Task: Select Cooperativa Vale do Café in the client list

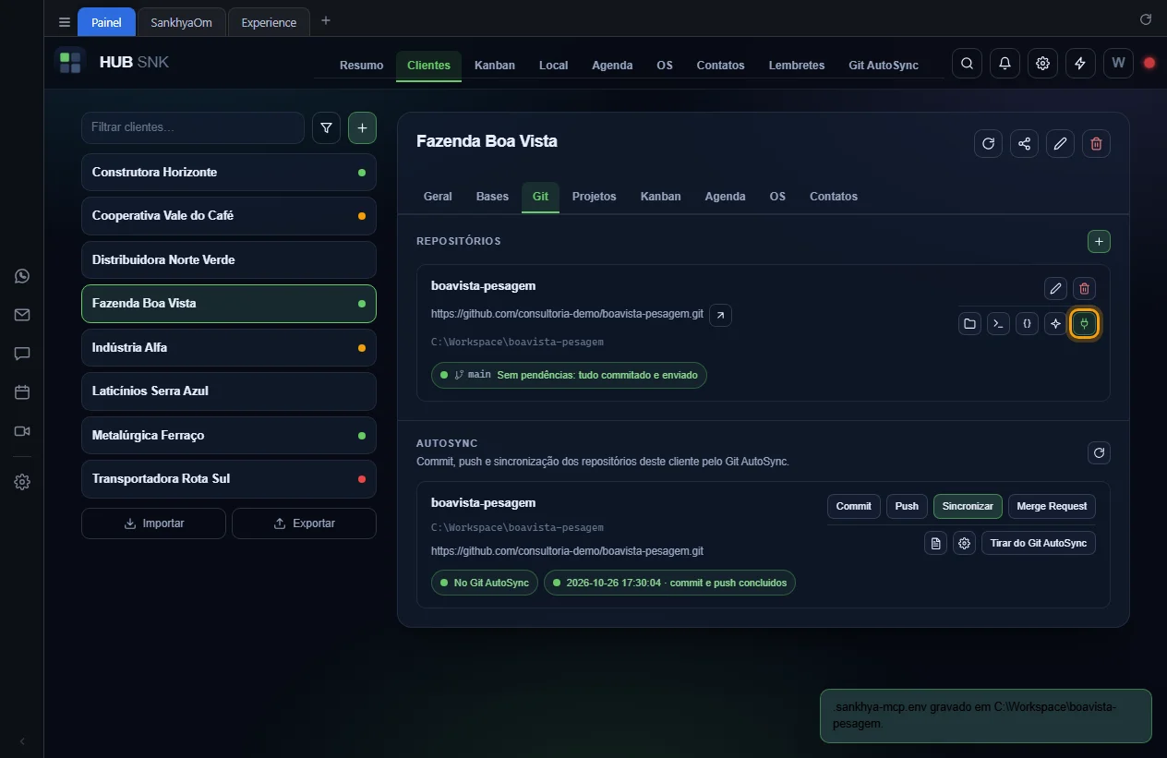Action: click(x=229, y=216)
